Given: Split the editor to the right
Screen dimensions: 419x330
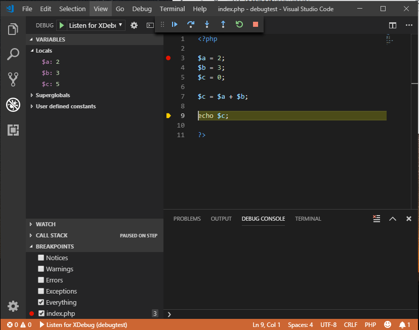Looking at the screenshot, I should point(393,25).
